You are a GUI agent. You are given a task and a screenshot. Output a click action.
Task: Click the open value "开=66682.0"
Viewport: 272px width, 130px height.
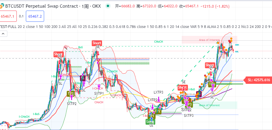coord(125,6)
